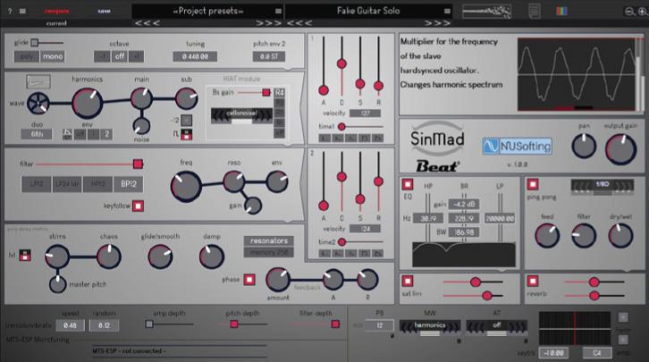Select the LP12 filter type
This screenshot has width=649, height=362.
tap(37, 184)
